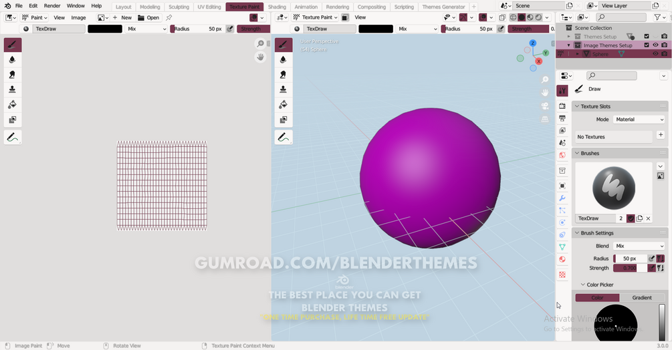Open the Texture checker properties tab
This screenshot has width=672, height=350.
(562, 275)
